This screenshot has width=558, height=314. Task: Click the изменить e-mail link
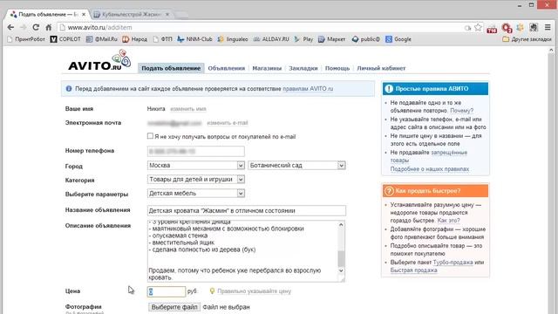pyautogui.click(x=228, y=123)
